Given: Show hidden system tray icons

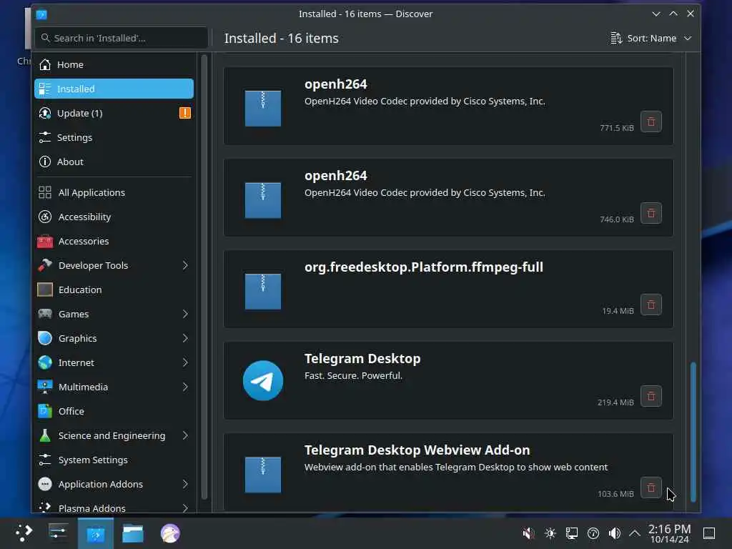Looking at the screenshot, I should (x=635, y=533).
